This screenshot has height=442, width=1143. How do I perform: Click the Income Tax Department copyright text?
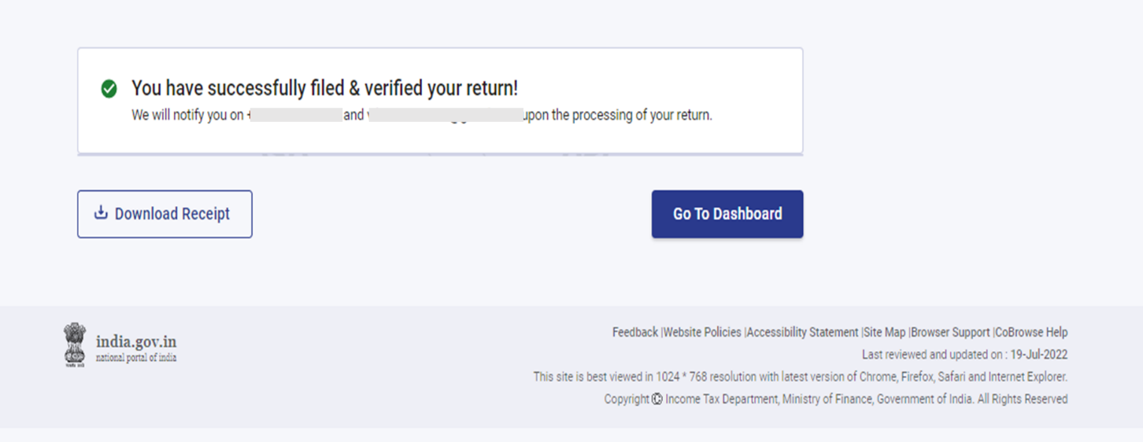(x=866, y=400)
